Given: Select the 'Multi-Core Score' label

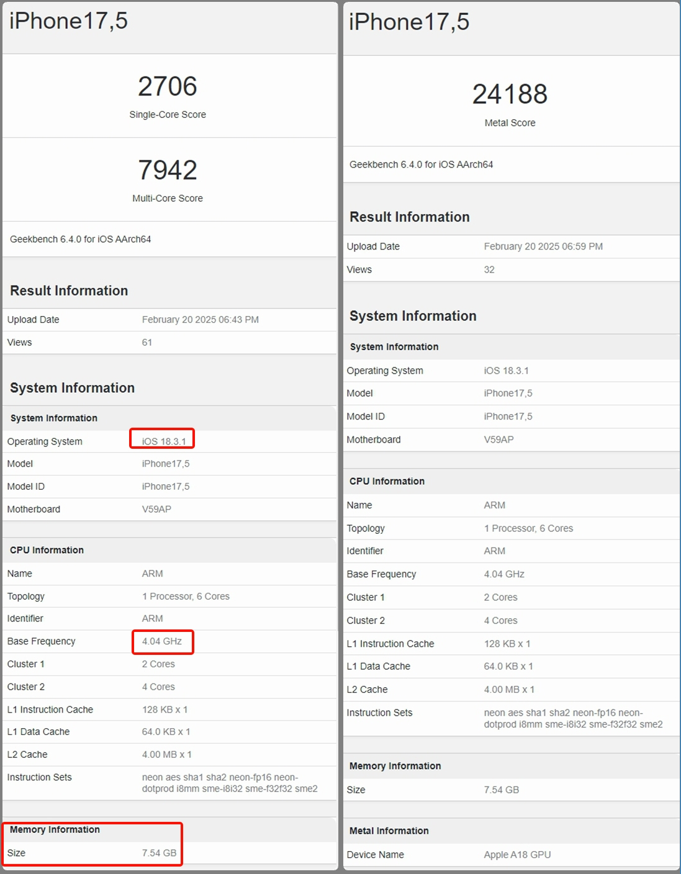Looking at the screenshot, I should point(168,199).
